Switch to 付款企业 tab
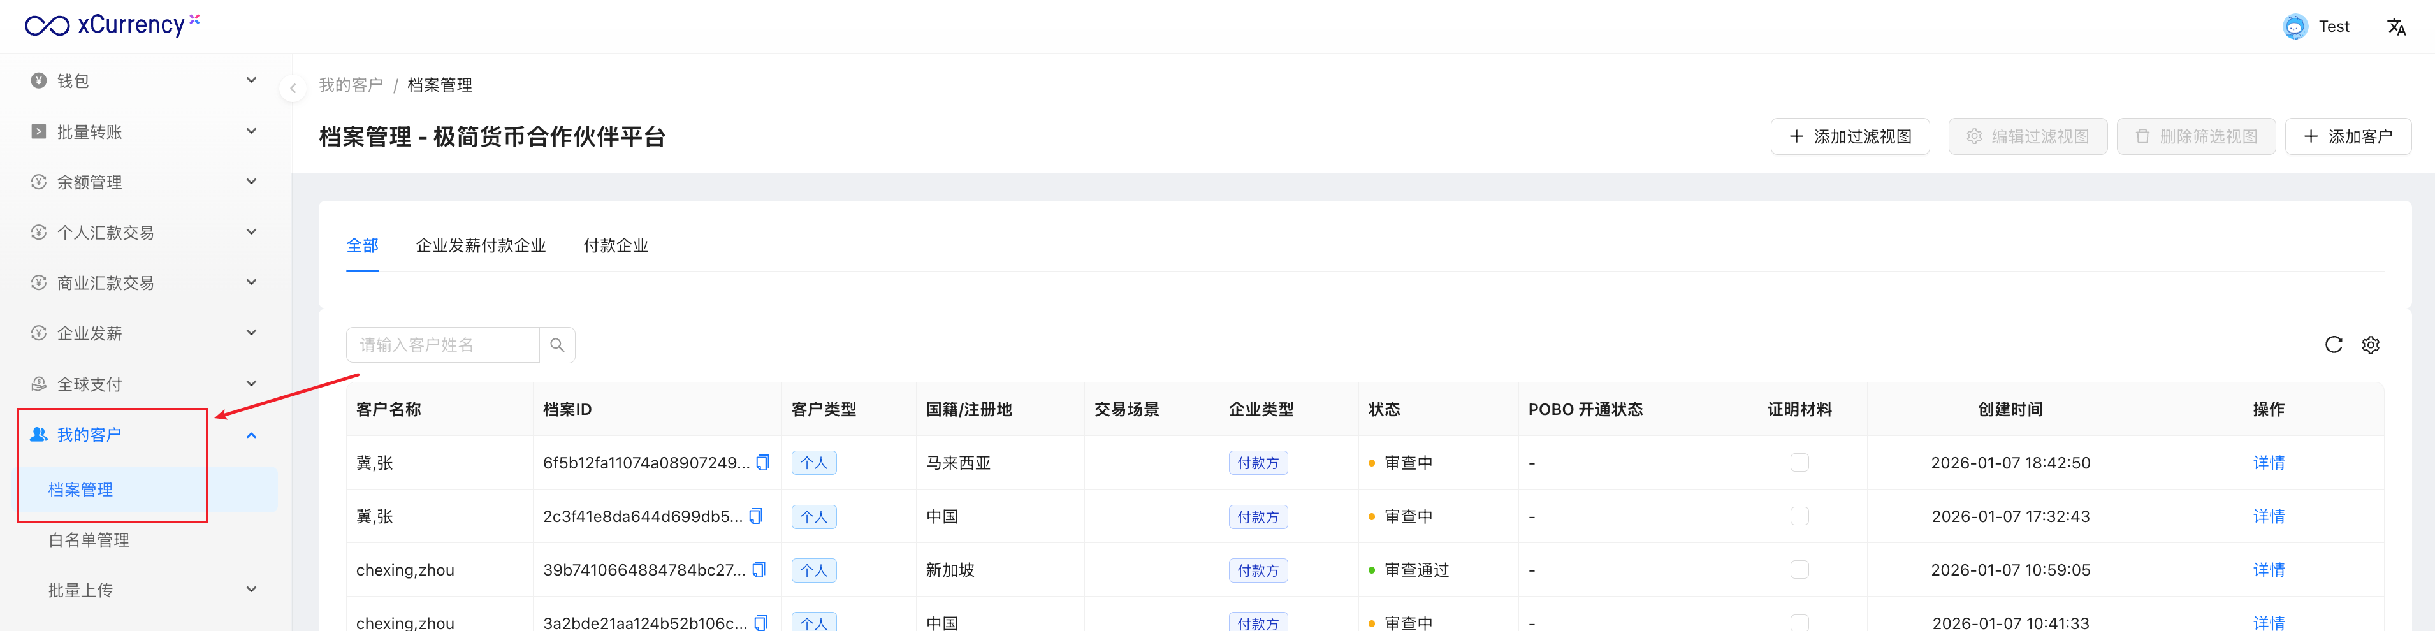 (615, 245)
